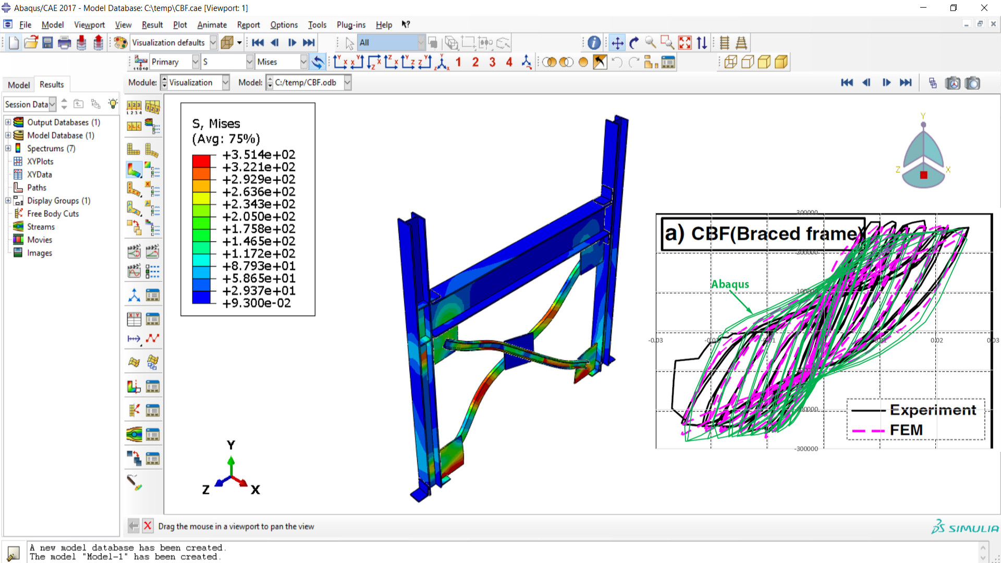The height and width of the screenshot is (563, 1001).
Task: Open the Animate menu
Action: (212, 25)
